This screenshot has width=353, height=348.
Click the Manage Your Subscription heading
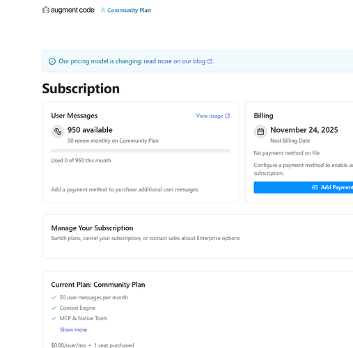point(92,228)
